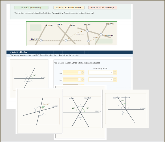Click map marker B at Pine and Oak crossing

(66, 40)
